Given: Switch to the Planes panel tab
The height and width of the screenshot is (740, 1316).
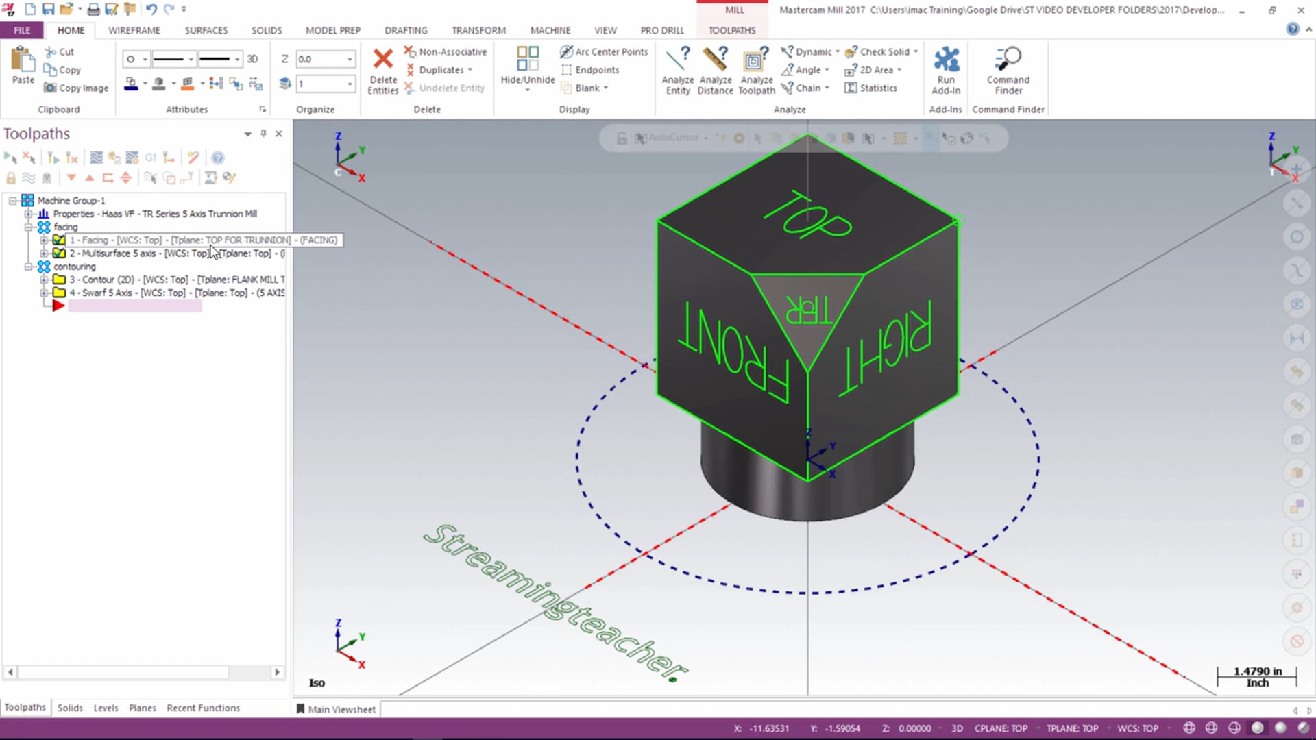Looking at the screenshot, I should [x=142, y=708].
